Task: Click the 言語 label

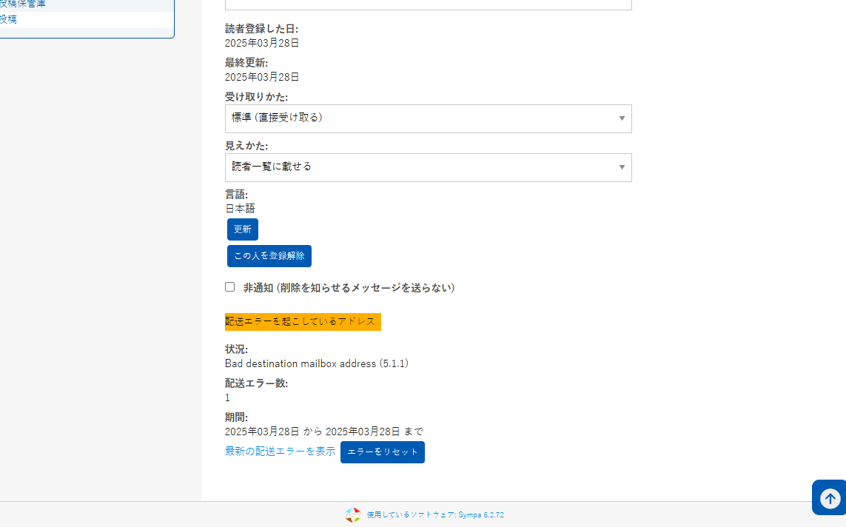Action: point(236,194)
